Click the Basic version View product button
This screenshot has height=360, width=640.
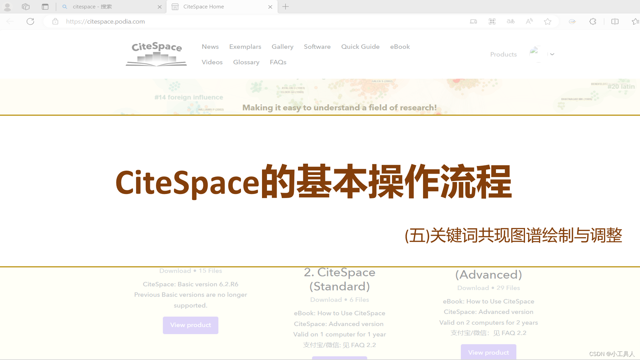pyautogui.click(x=190, y=325)
